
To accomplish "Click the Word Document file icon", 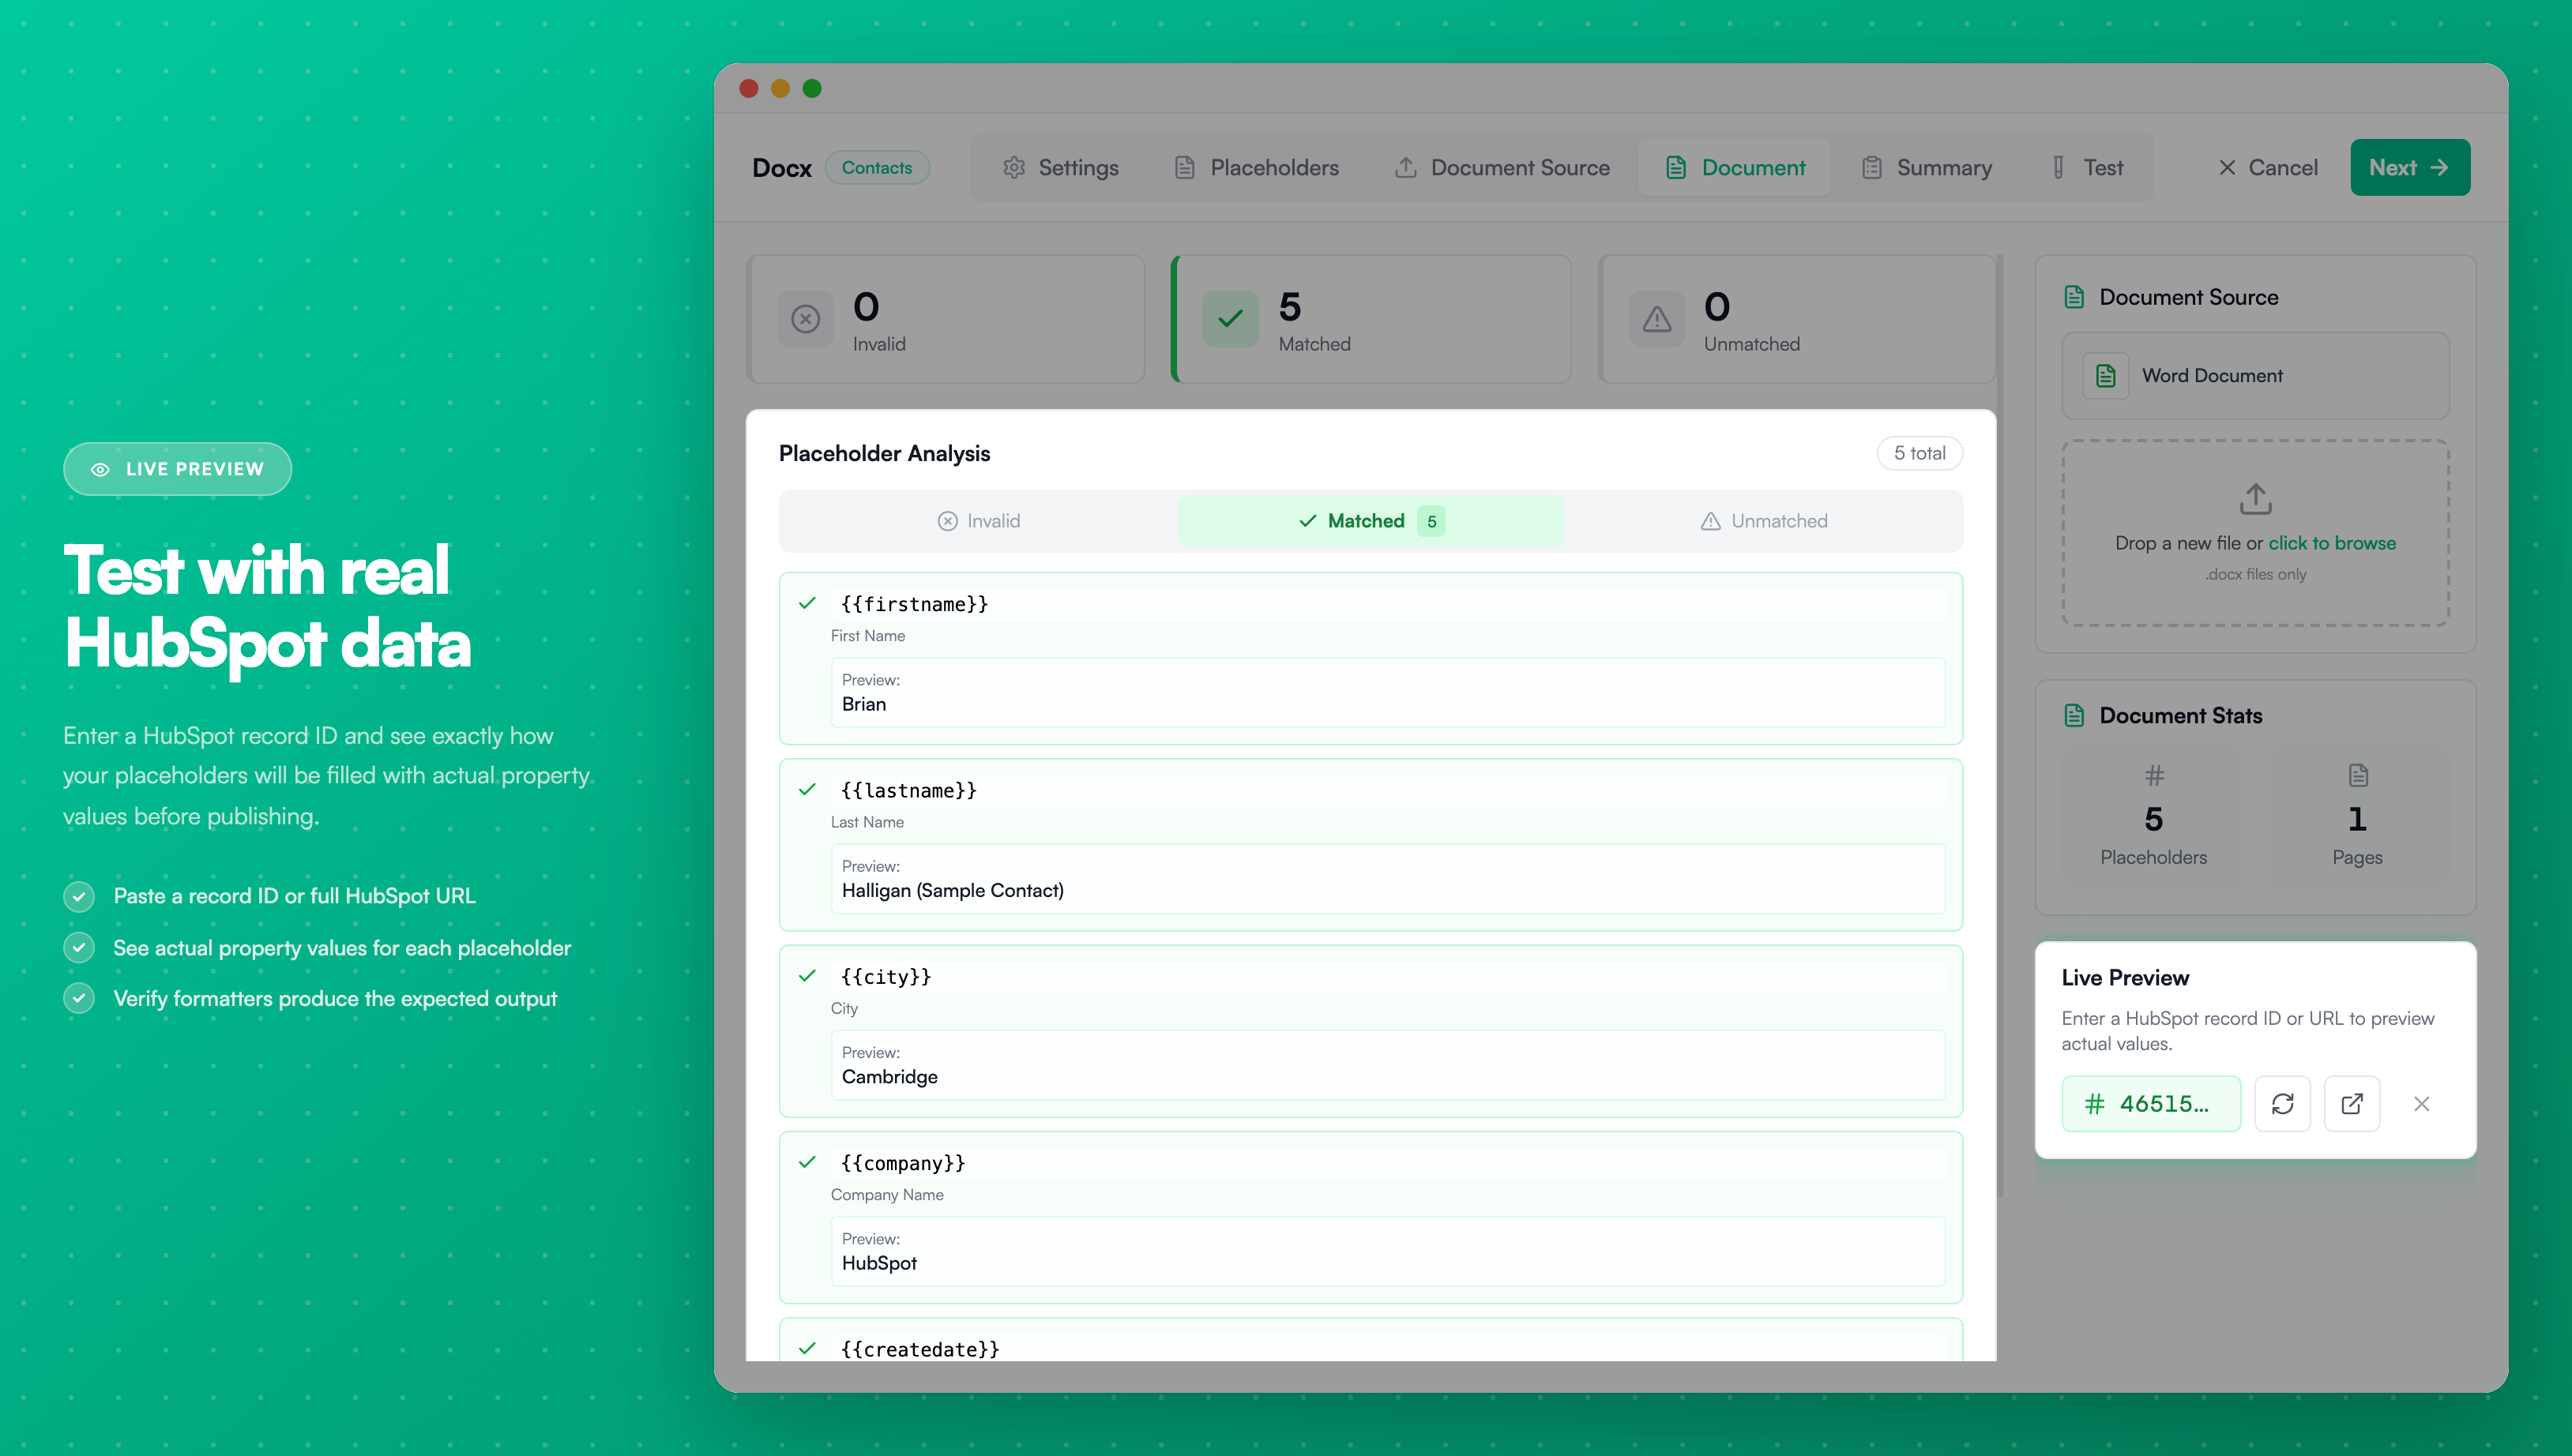I will coord(2105,375).
